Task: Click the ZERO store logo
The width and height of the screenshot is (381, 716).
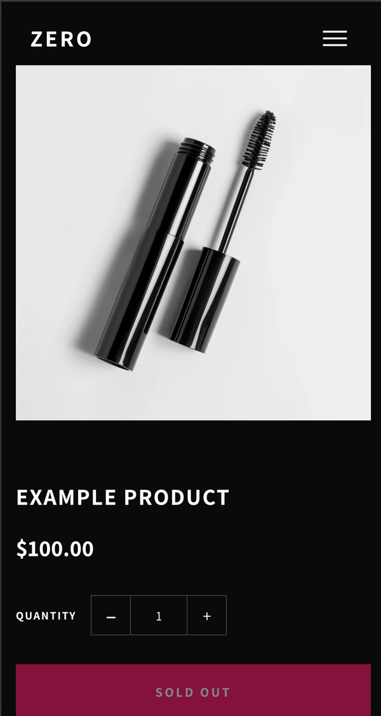Action: 61,39
